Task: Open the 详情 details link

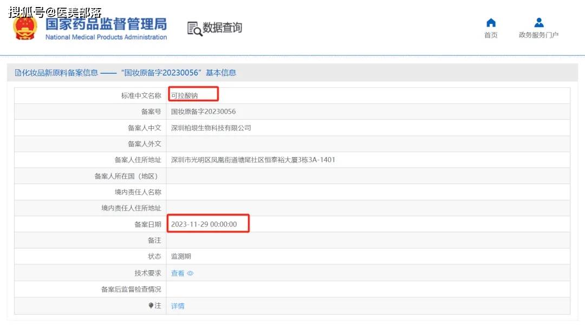Action: pyautogui.click(x=178, y=306)
